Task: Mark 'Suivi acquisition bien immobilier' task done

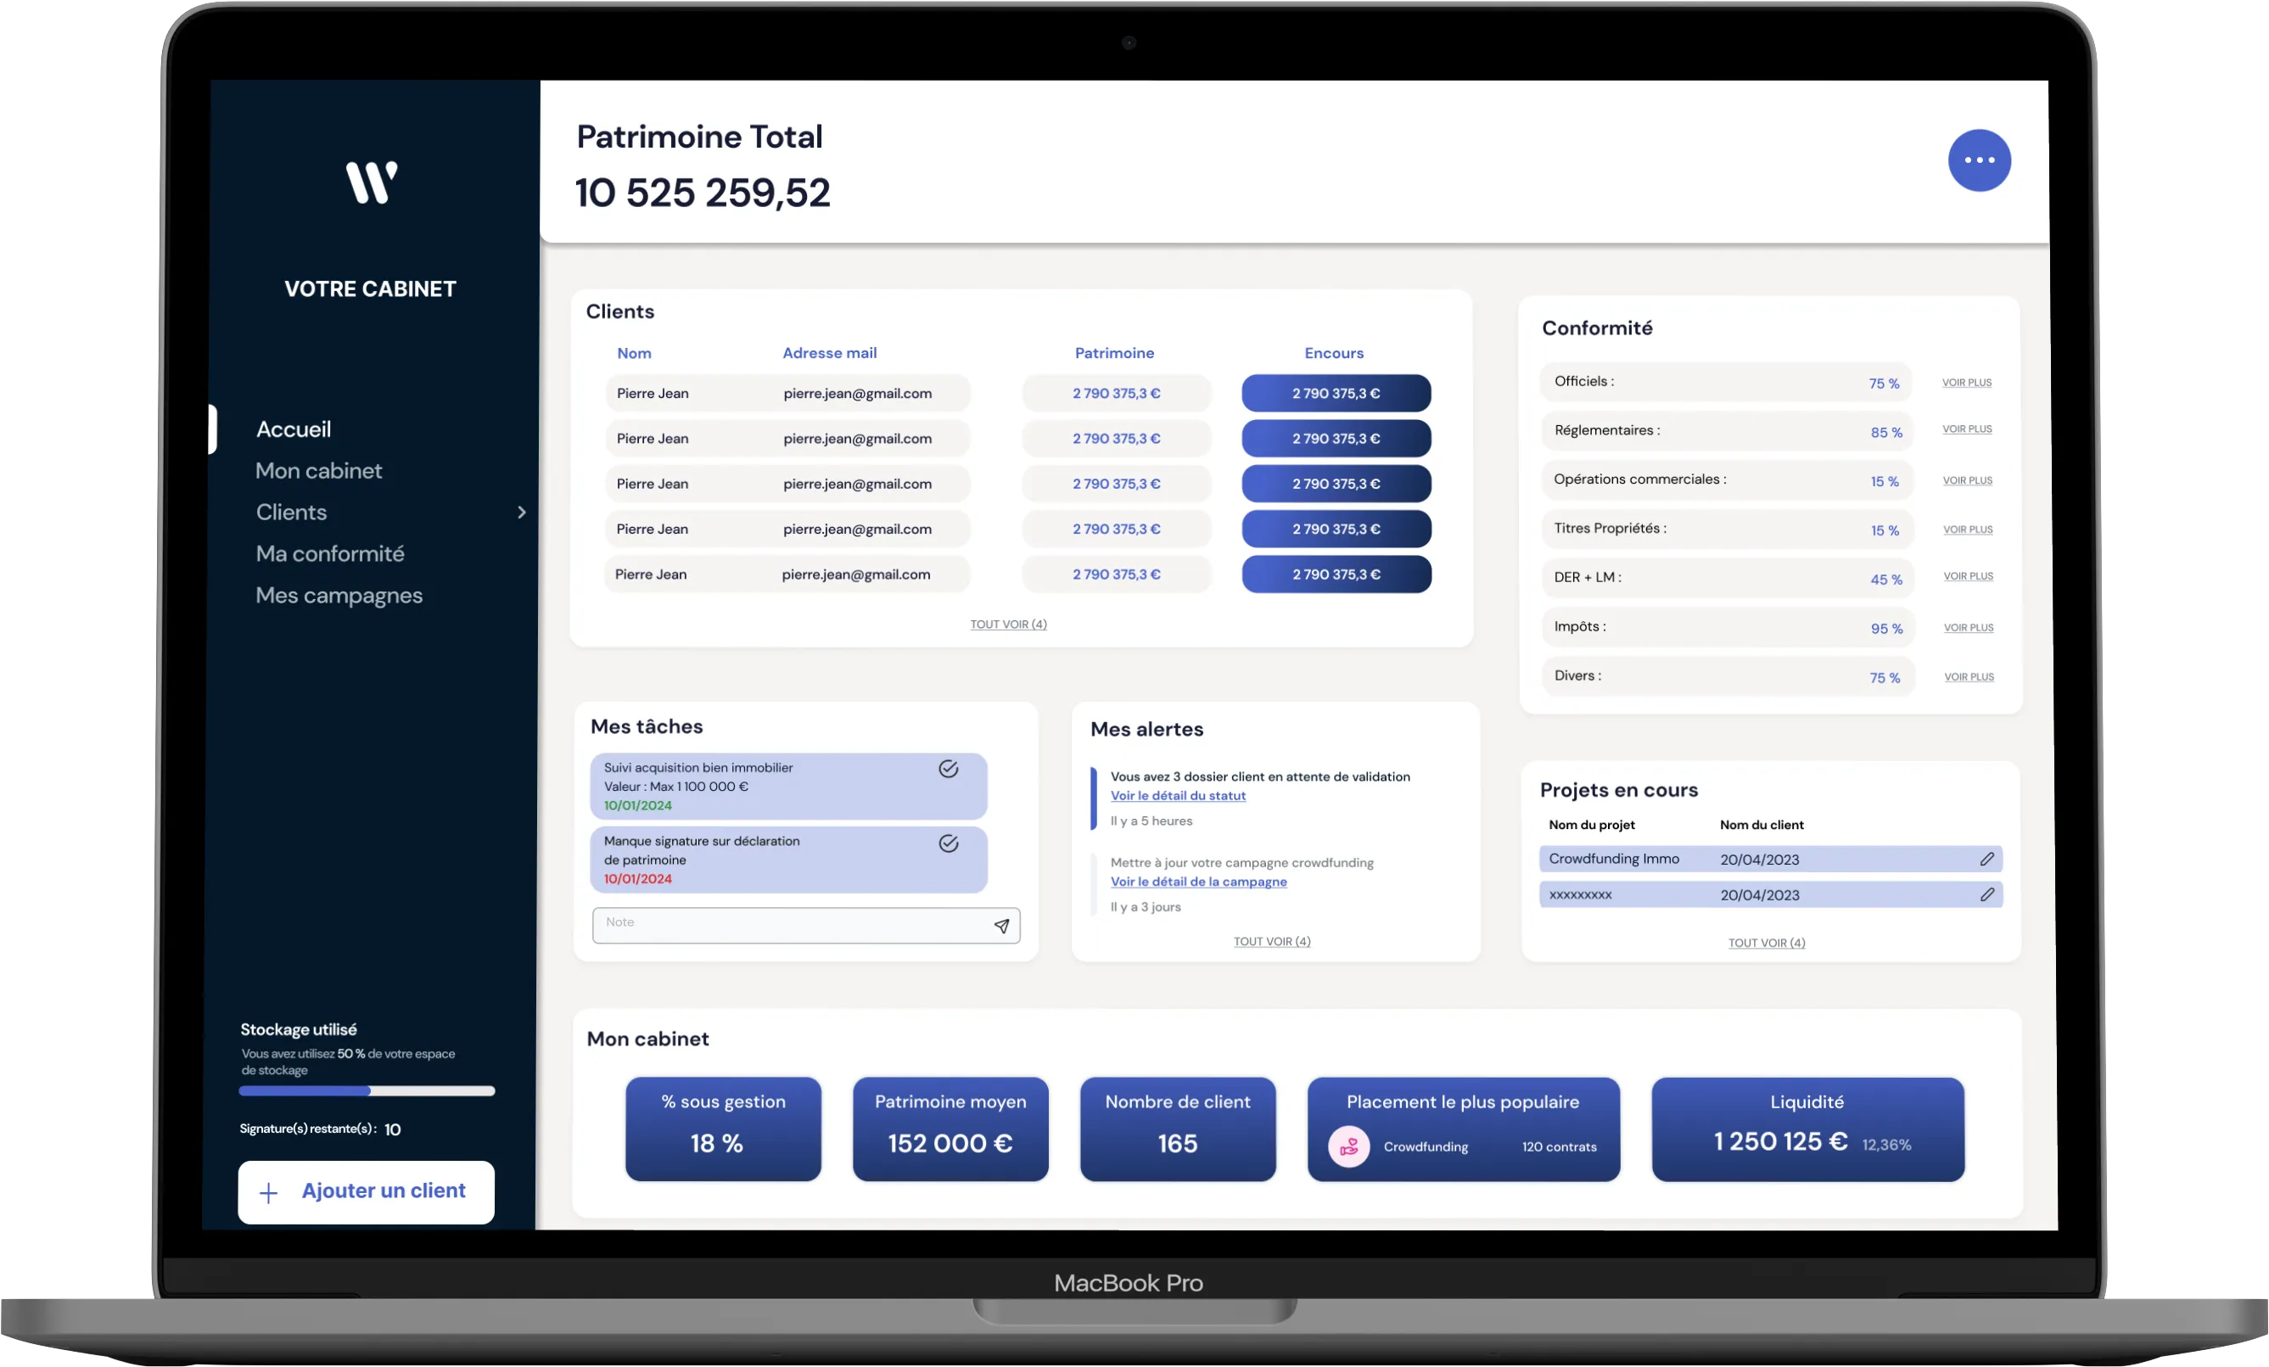Action: pos(949,769)
